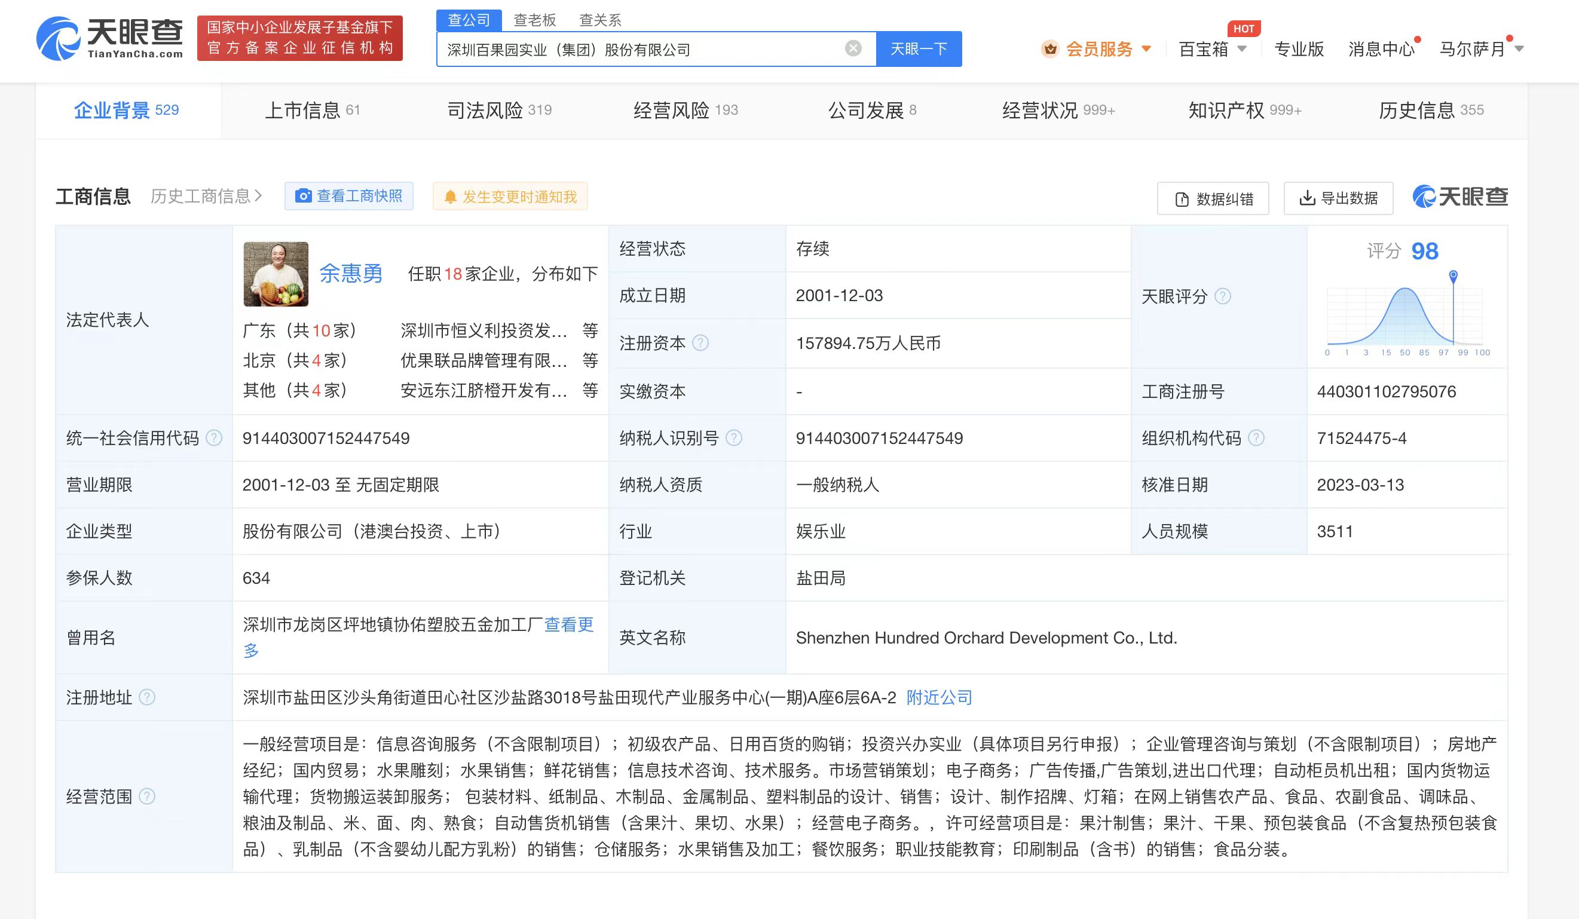Image resolution: width=1579 pixels, height=919 pixels.
Task: Click the help icon beside 天眼评分
Action: click(x=1222, y=296)
